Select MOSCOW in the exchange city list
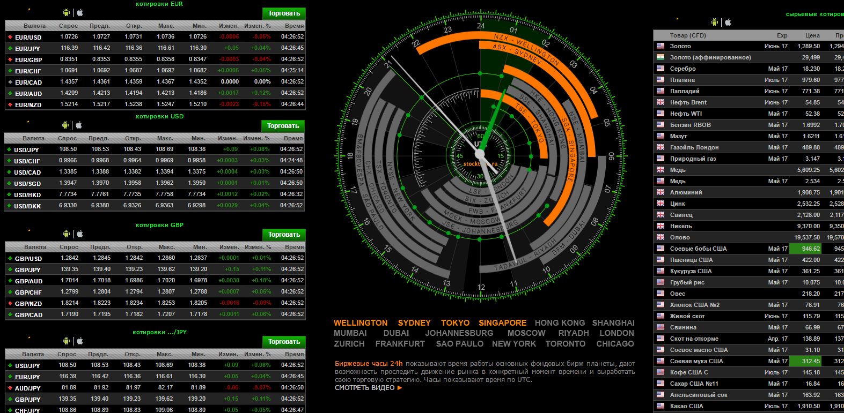Image resolution: width=844 pixels, height=413 pixels. (526, 333)
